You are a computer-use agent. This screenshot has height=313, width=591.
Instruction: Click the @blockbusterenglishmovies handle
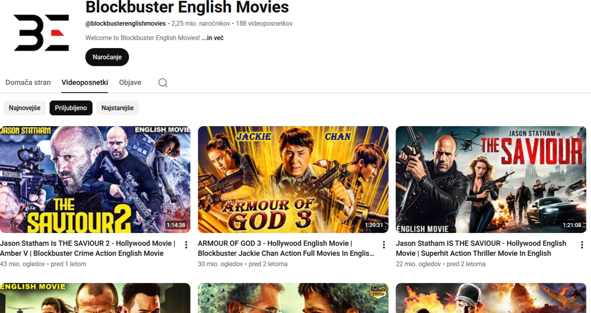[x=126, y=24]
